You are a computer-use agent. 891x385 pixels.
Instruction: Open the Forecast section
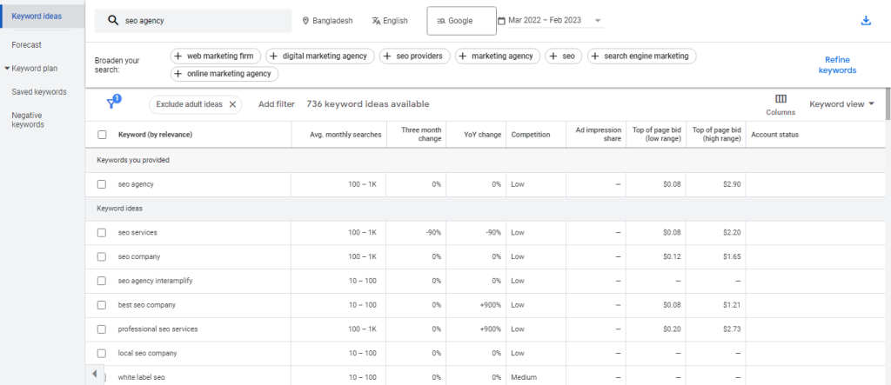click(x=27, y=44)
